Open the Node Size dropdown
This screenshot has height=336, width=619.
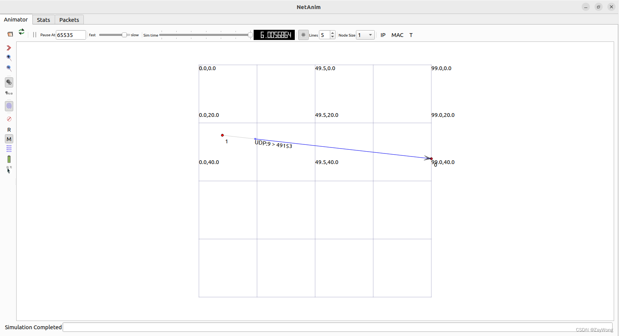click(365, 35)
